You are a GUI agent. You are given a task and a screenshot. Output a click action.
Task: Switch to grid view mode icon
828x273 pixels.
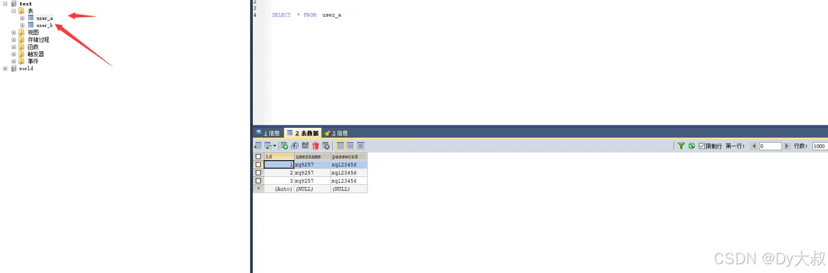tap(341, 146)
